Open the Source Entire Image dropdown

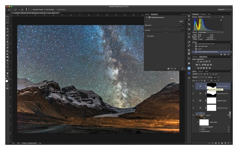click(210, 32)
